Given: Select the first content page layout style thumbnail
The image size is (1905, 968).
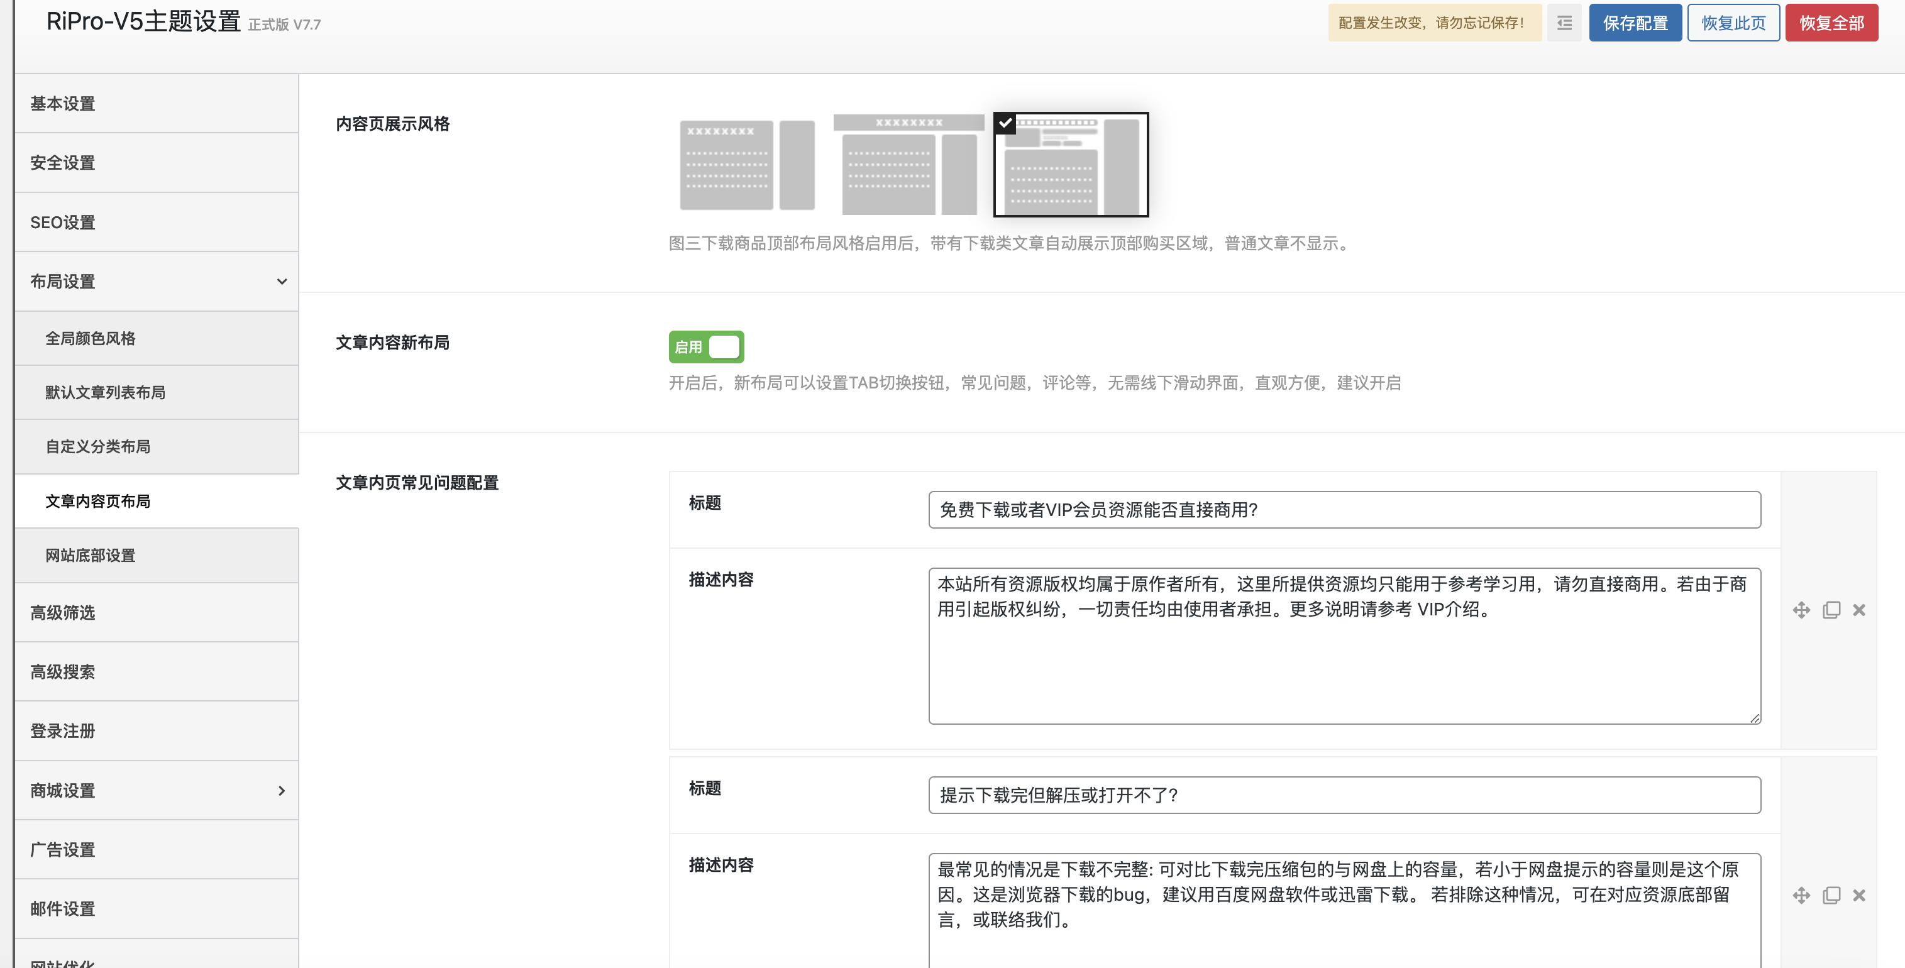Looking at the screenshot, I should 747,165.
